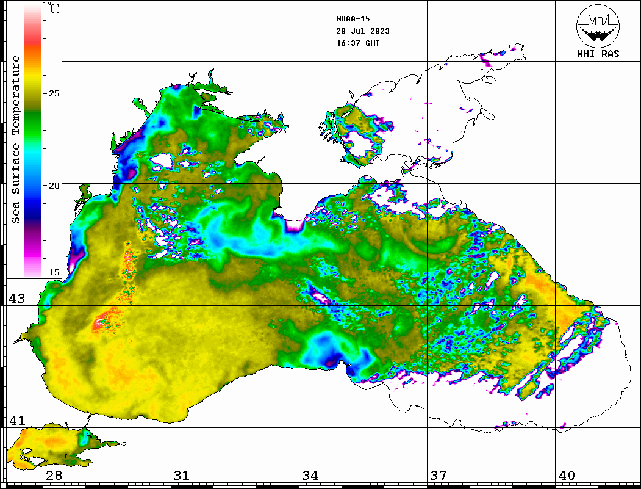Click the longitude label 28
Screen dimensions: 641x489
[54, 476]
